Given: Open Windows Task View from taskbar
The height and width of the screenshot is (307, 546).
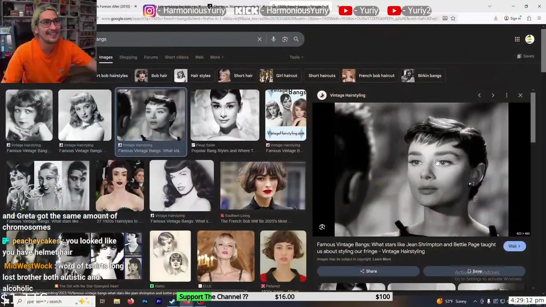Looking at the screenshot, I should [x=102, y=301].
